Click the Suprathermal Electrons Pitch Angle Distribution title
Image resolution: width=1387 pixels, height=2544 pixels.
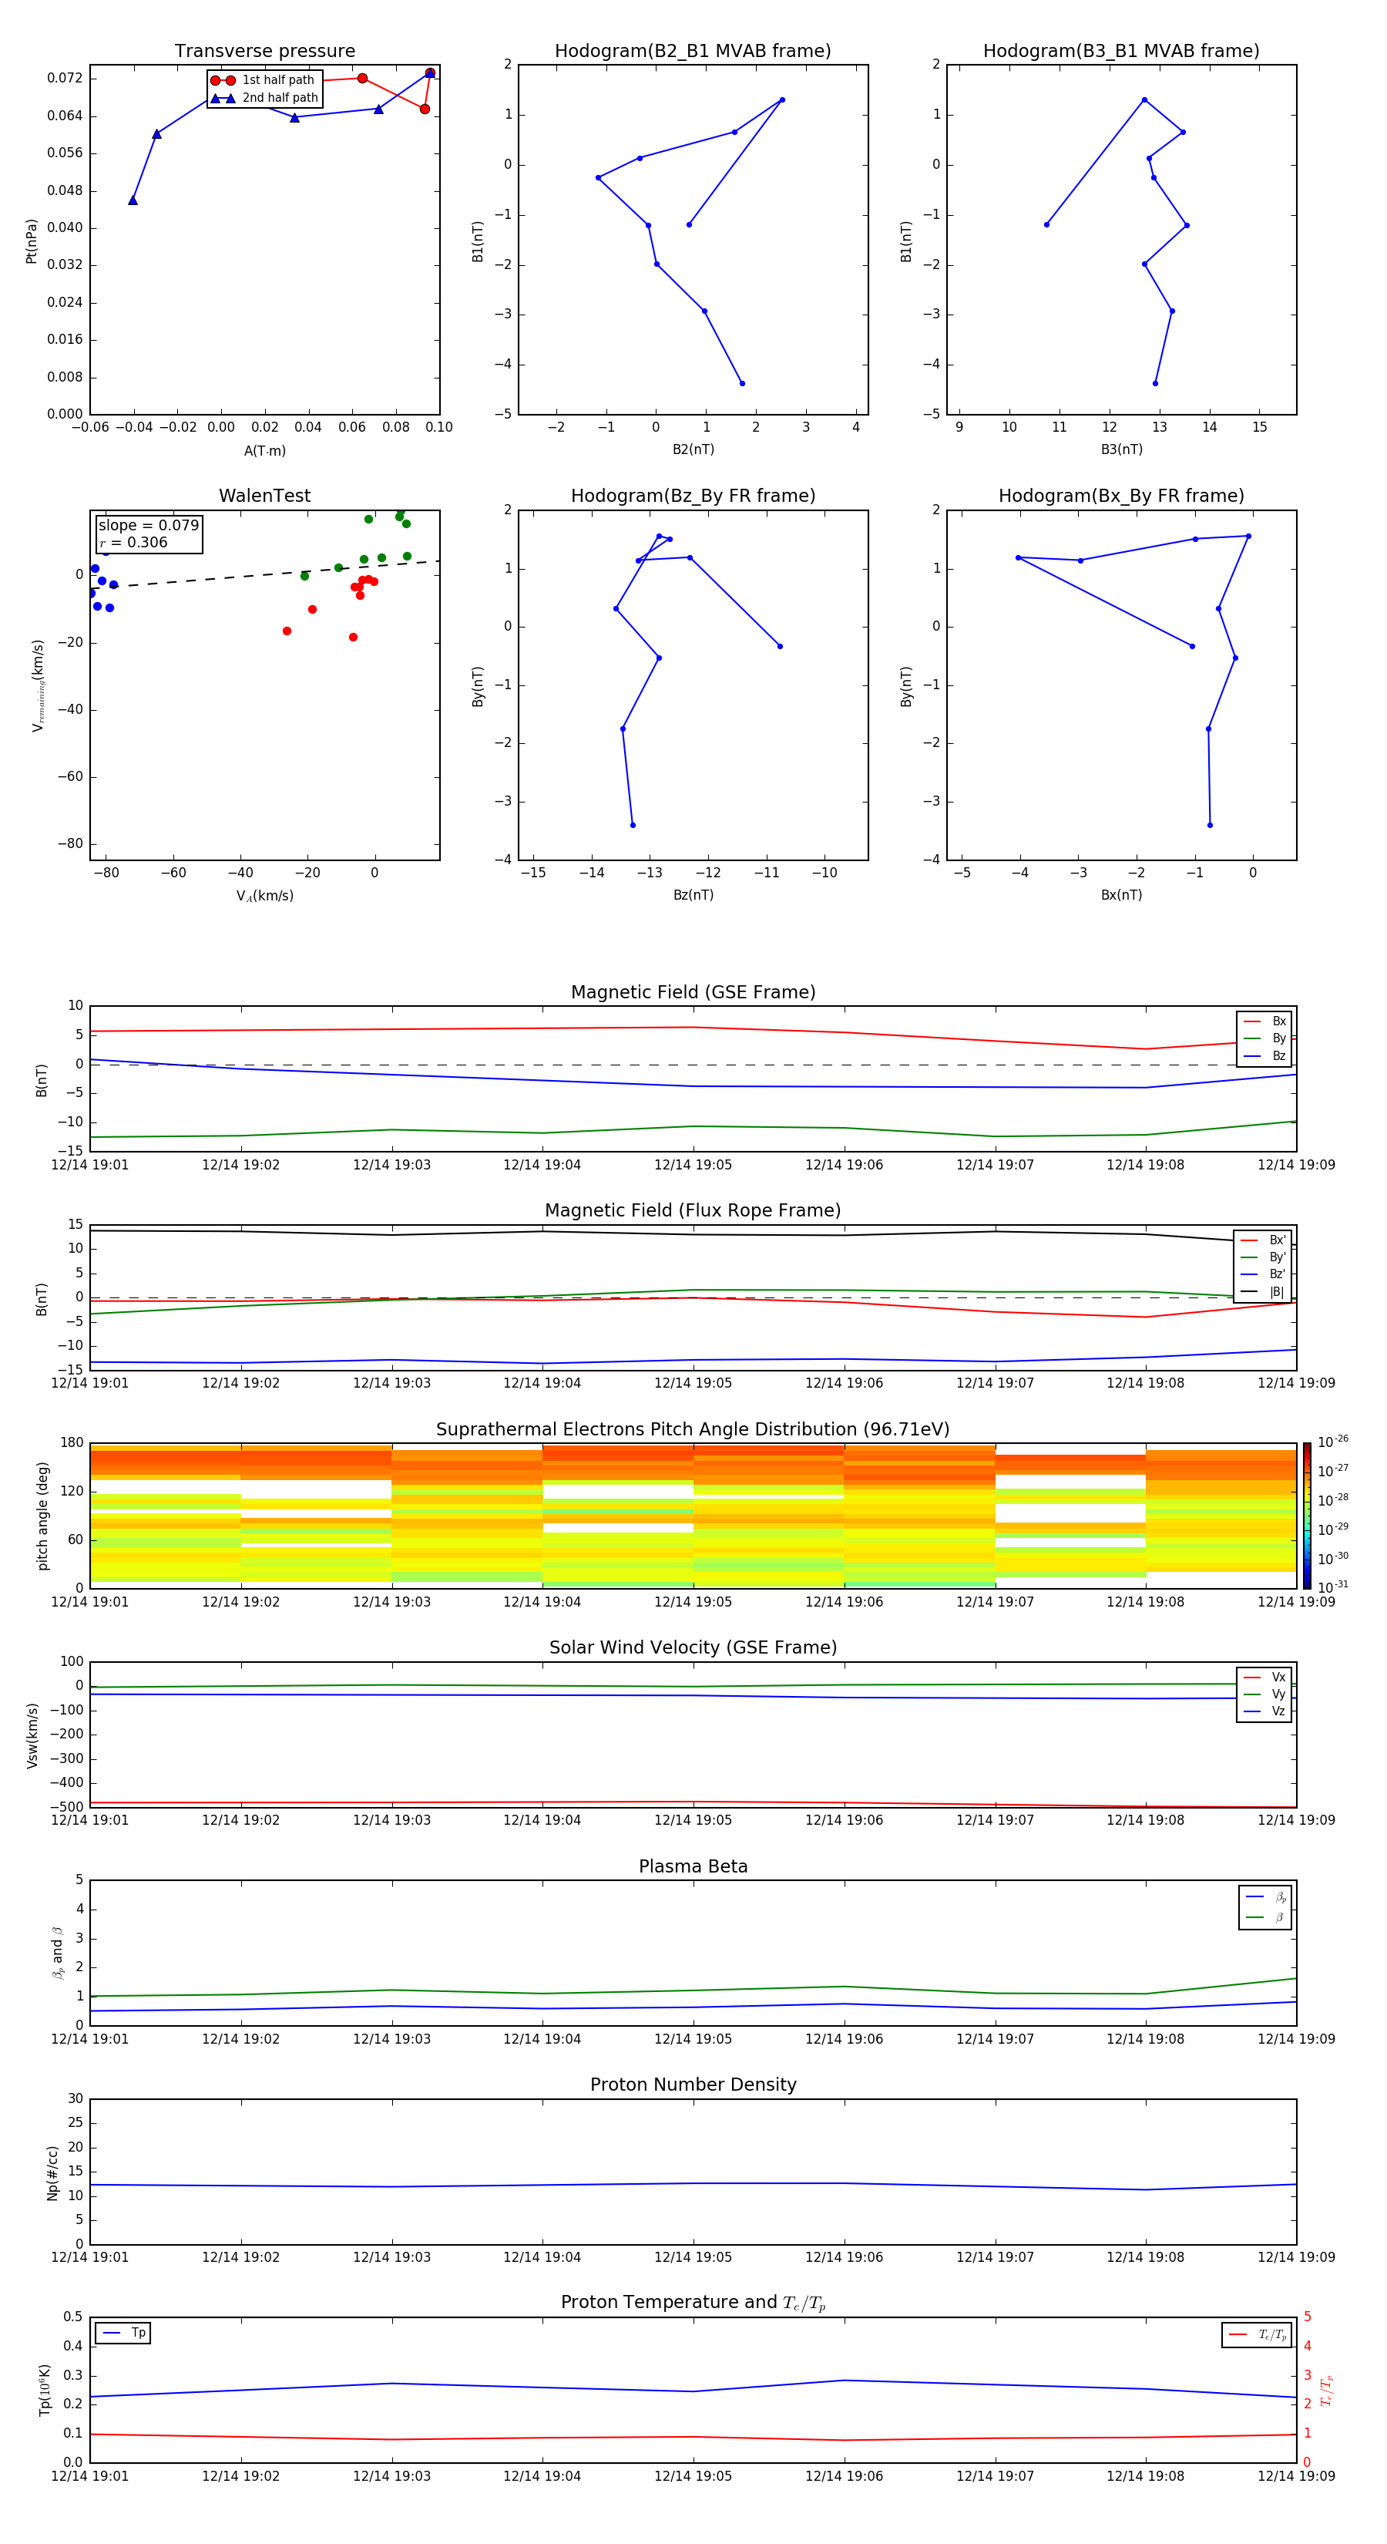(x=693, y=1430)
